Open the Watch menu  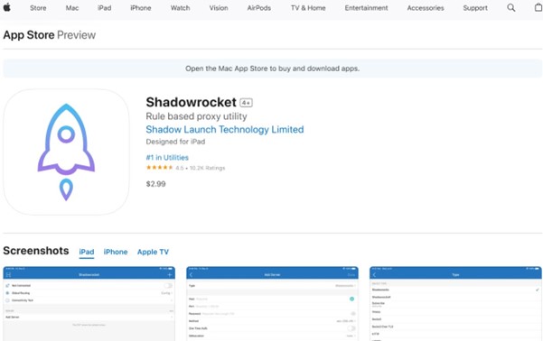point(180,7)
